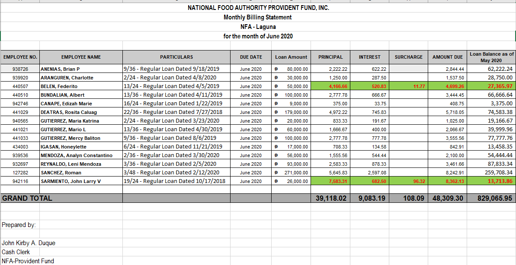
Task: Select DEATRAS, Rosita Caluag cell
Action: pos(81,112)
